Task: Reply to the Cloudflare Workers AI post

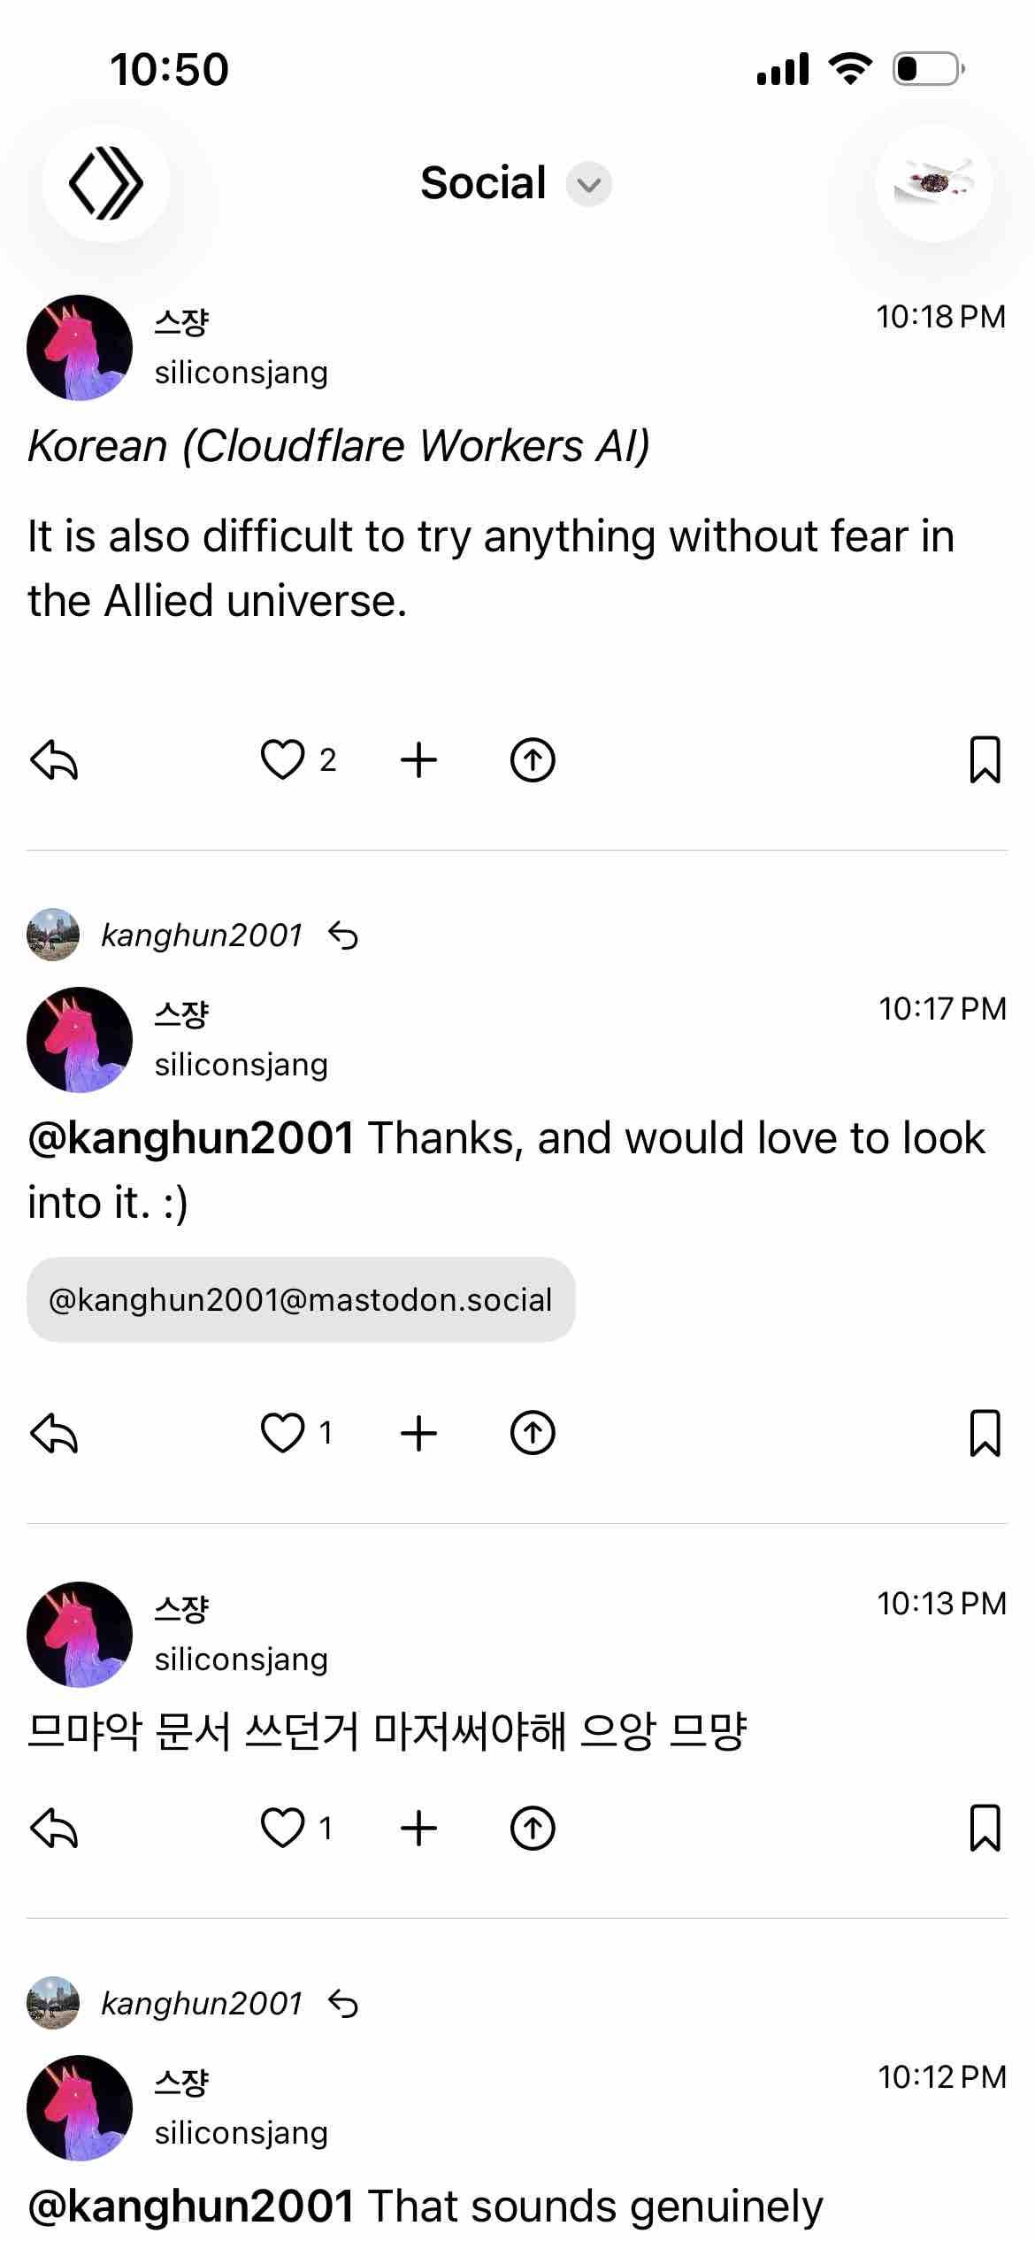Action: 55,759
